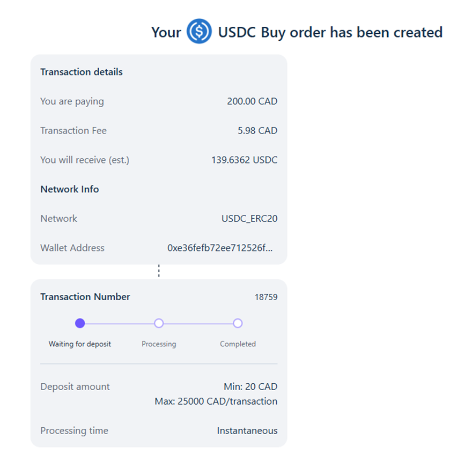Screen dimensions: 450x454
Task: Click the Completed step label
Action: coord(238,344)
